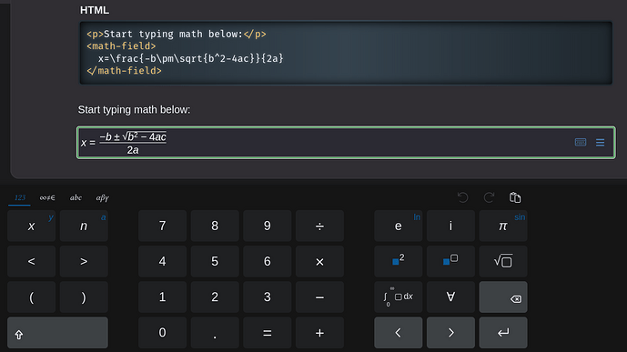Click the paste clipboard icon
627x352 pixels.
[x=515, y=197]
